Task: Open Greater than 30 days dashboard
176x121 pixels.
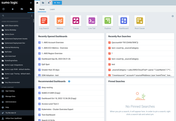Action: tap(70, 70)
